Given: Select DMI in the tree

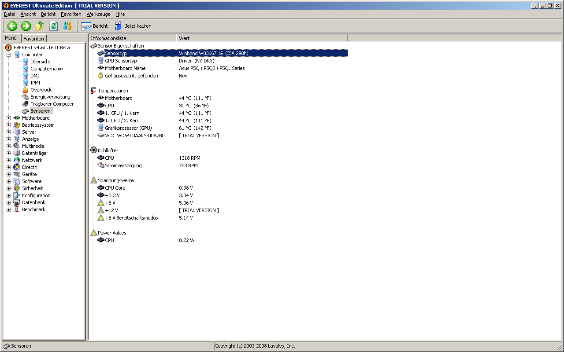Looking at the screenshot, I should coord(34,76).
